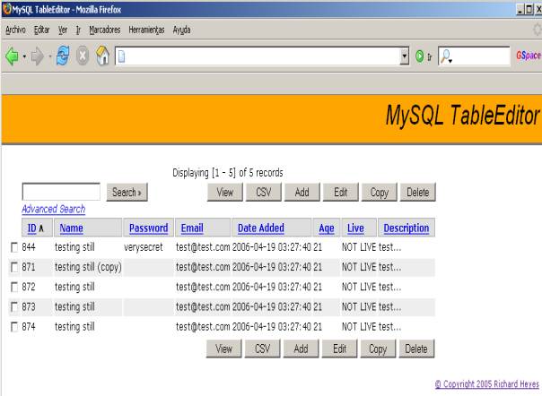Sort by Description column header
The width and height of the screenshot is (542, 396).
coord(406,228)
